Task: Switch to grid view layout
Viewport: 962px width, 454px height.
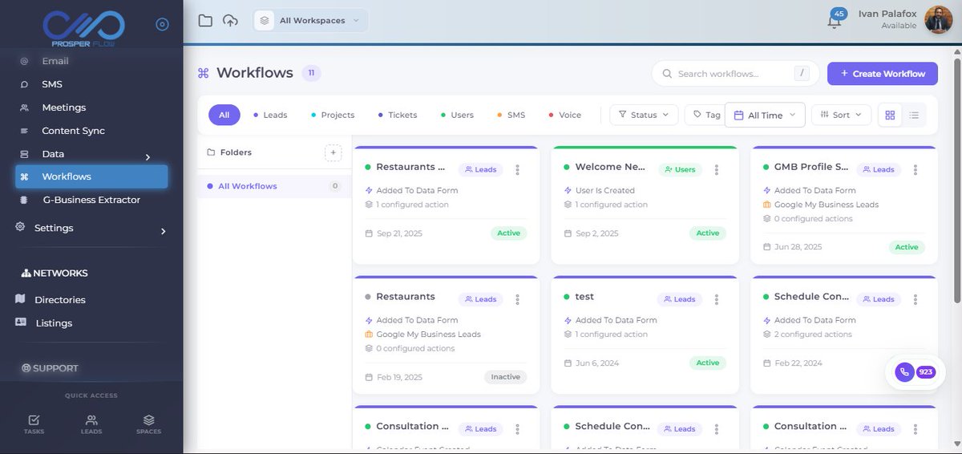Action: (890, 116)
